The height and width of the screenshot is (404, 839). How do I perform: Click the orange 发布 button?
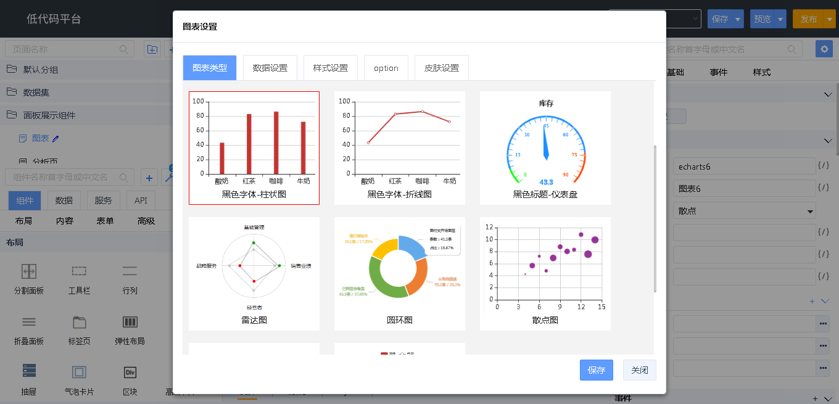click(x=808, y=19)
